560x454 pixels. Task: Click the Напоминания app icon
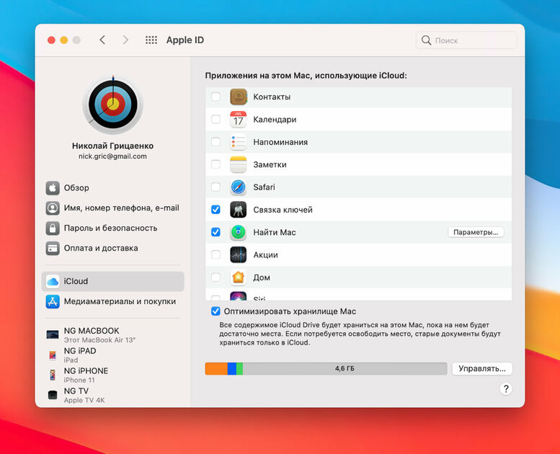click(x=239, y=142)
